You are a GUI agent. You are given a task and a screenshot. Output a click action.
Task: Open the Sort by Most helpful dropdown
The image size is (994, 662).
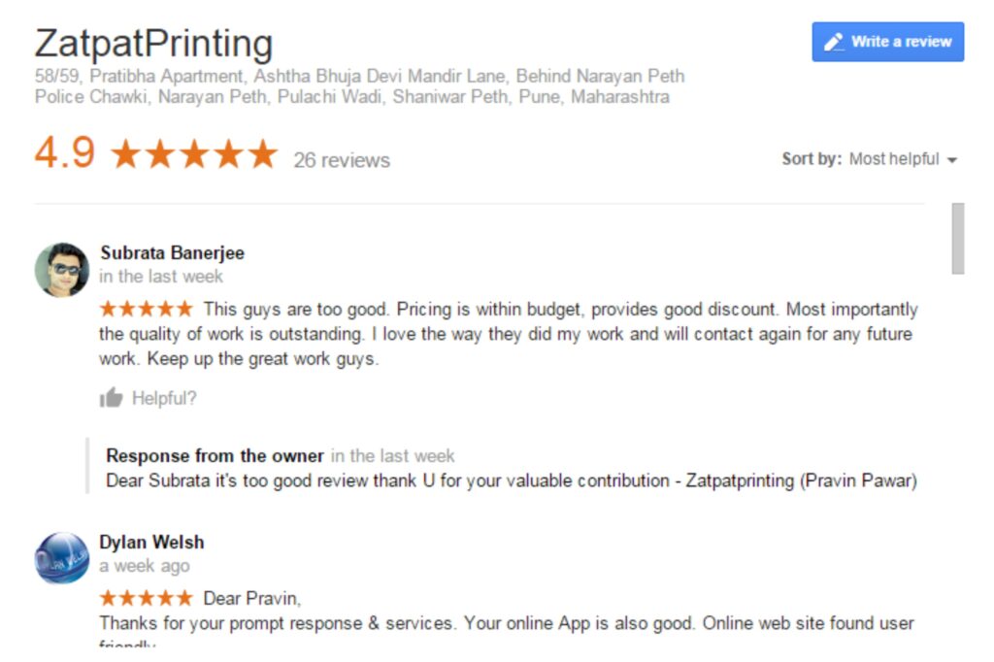coord(894,159)
